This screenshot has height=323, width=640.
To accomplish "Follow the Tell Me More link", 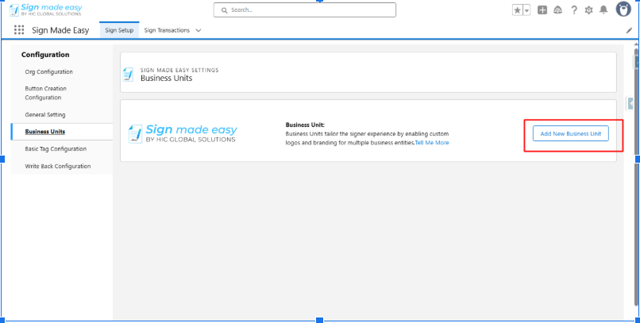I will (432, 143).
